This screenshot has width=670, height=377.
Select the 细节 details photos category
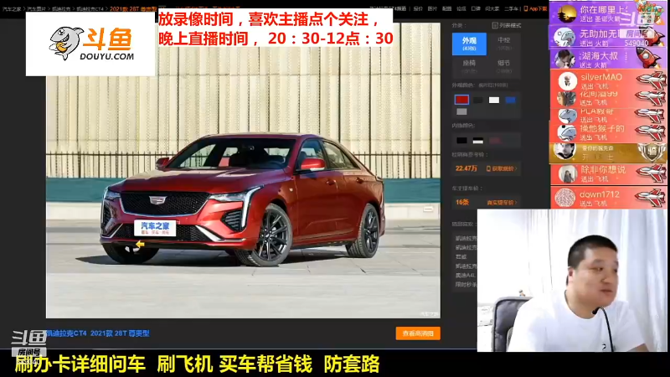coord(504,66)
